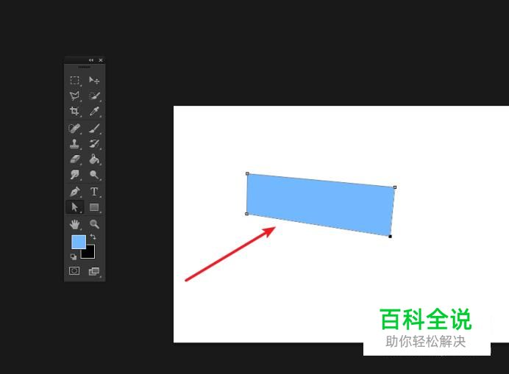Select the Move tool

pyautogui.click(x=94, y=80)
